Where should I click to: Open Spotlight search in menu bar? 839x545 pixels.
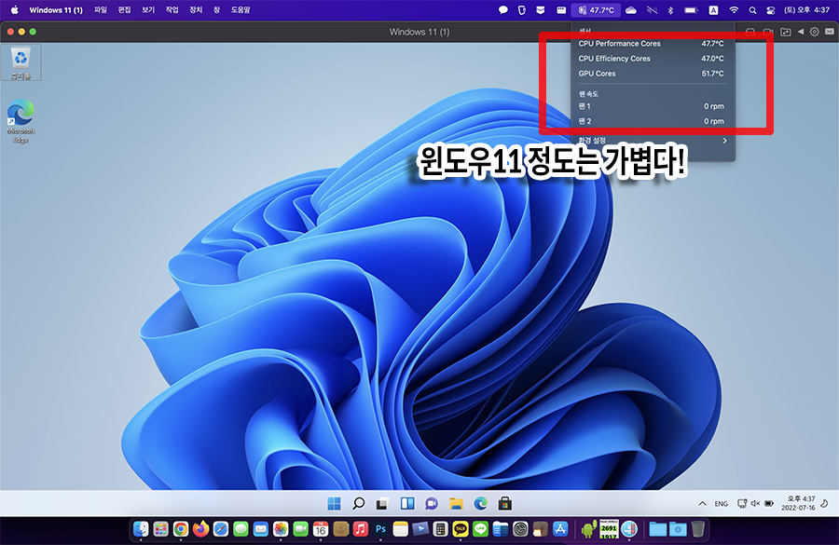[x=752, y=9]
